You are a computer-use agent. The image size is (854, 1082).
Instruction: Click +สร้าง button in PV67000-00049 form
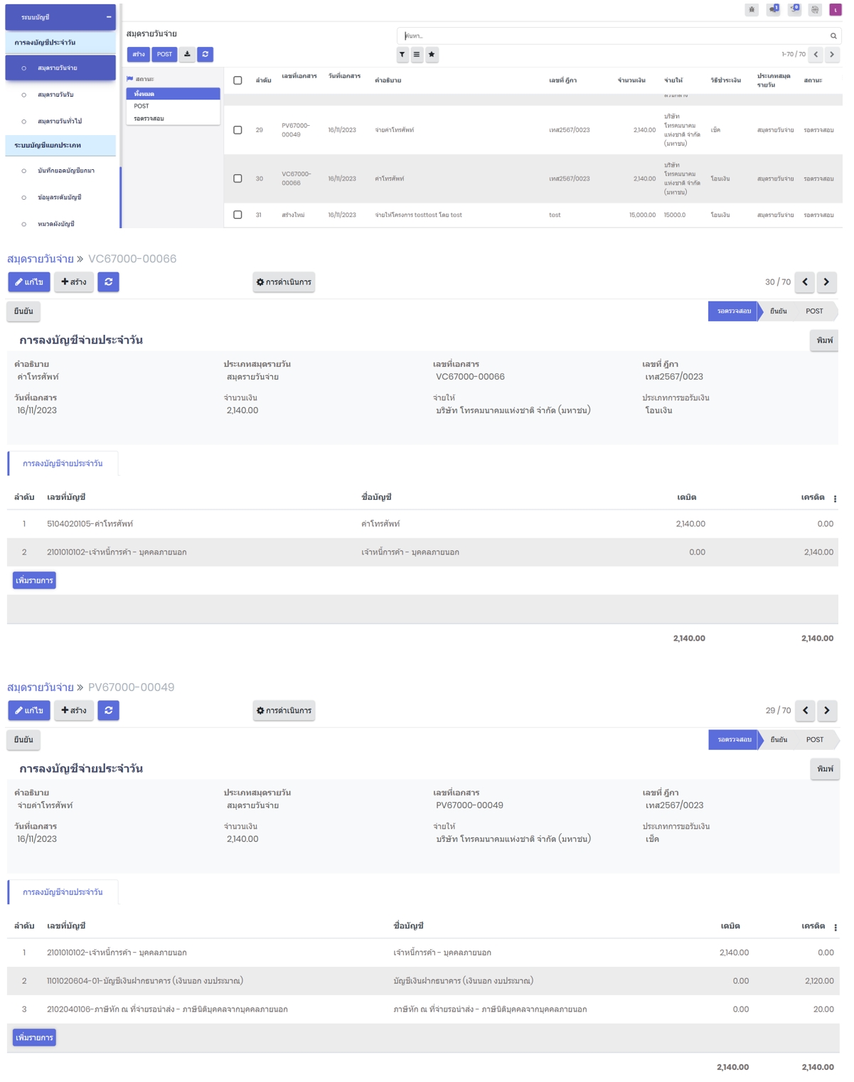pos(74,711)
